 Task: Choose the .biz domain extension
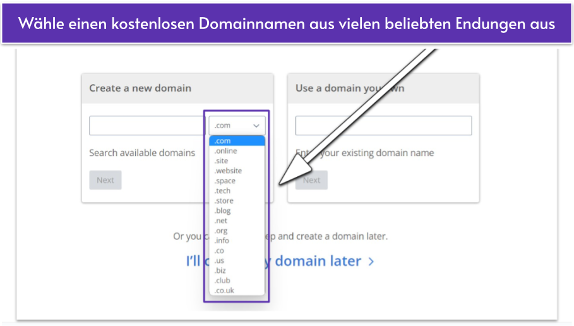[237, 270]
